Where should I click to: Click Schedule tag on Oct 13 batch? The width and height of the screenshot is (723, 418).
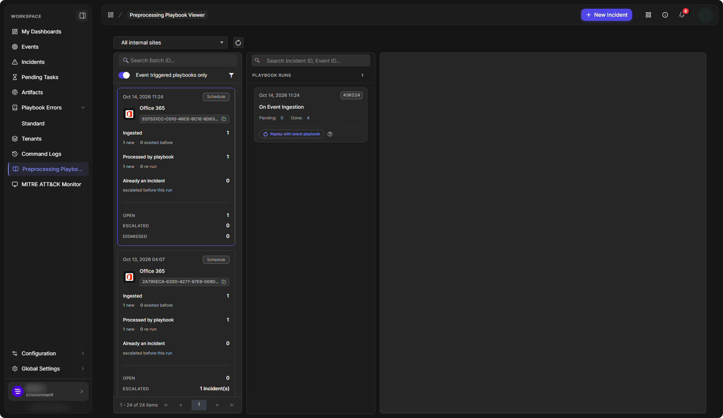(x=216, y=260)
